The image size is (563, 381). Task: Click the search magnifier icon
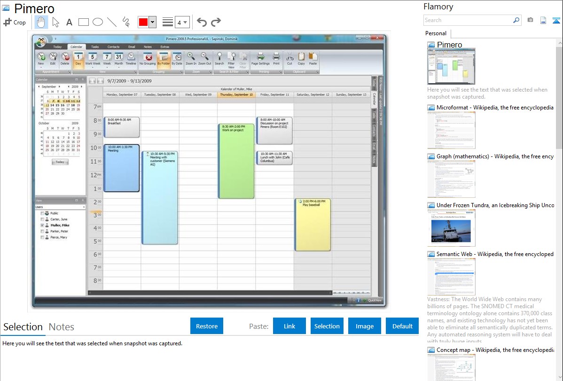(x=516, y=20)
